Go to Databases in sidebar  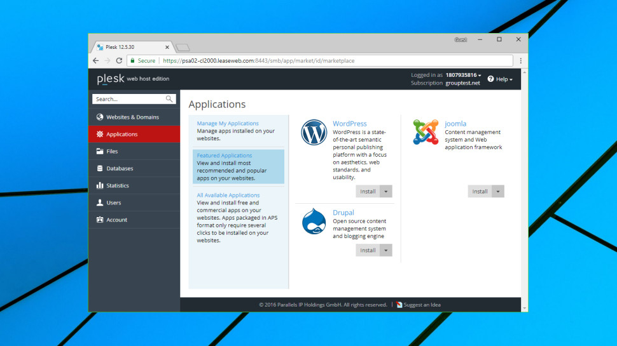[134, 168]
